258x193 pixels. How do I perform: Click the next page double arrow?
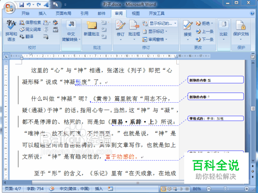pyautogui.click(x=253, y=177)
